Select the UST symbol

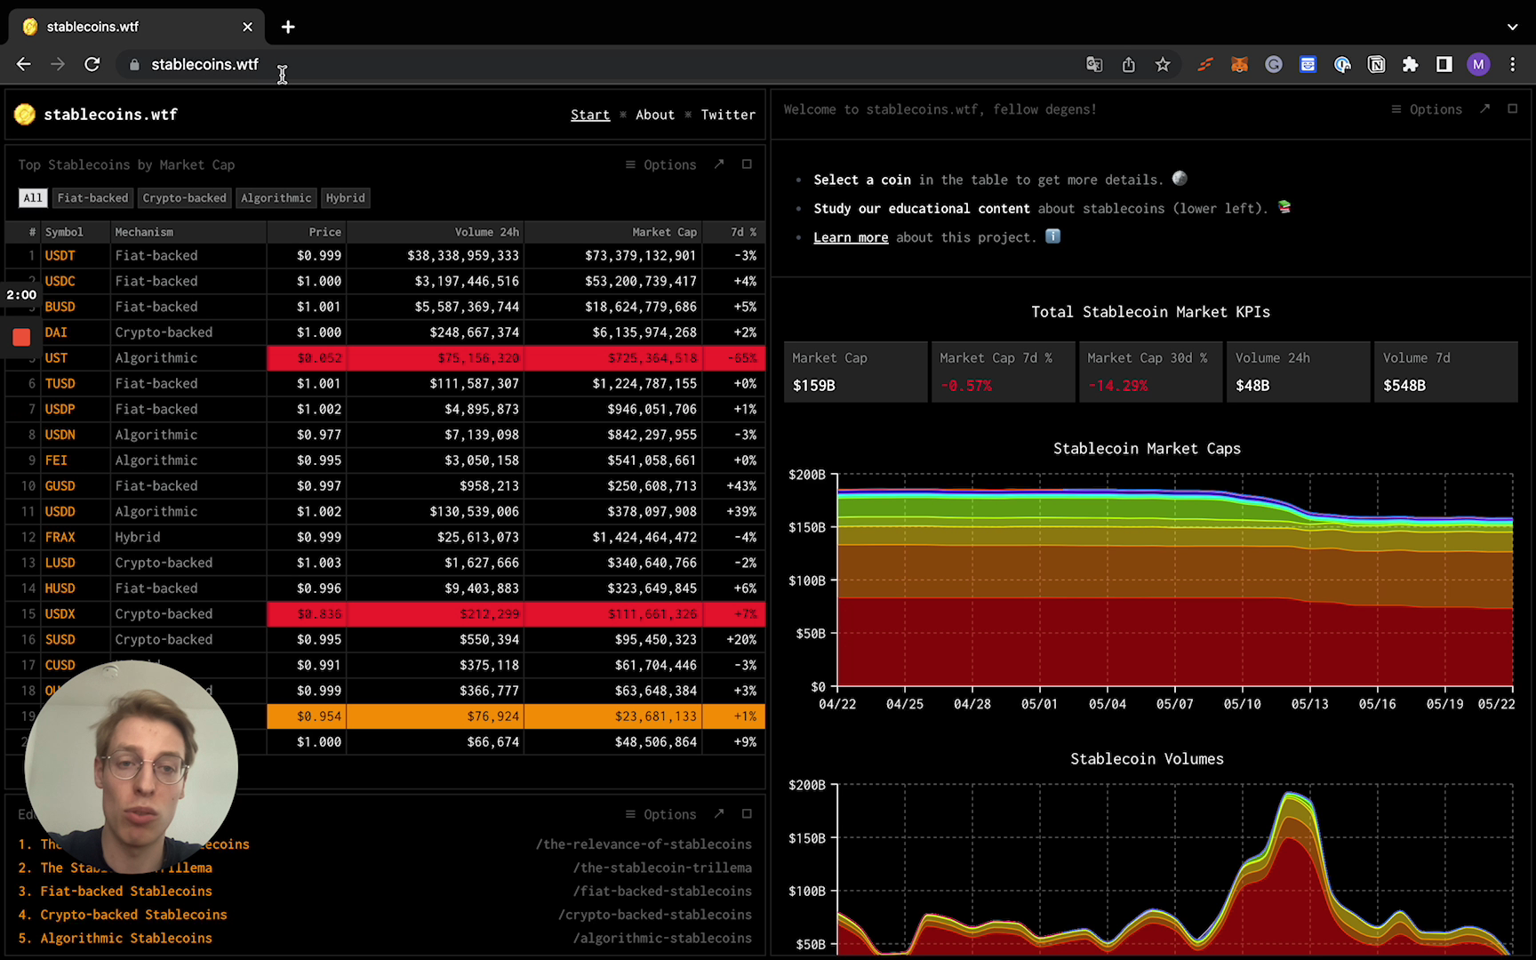point(56,357)
